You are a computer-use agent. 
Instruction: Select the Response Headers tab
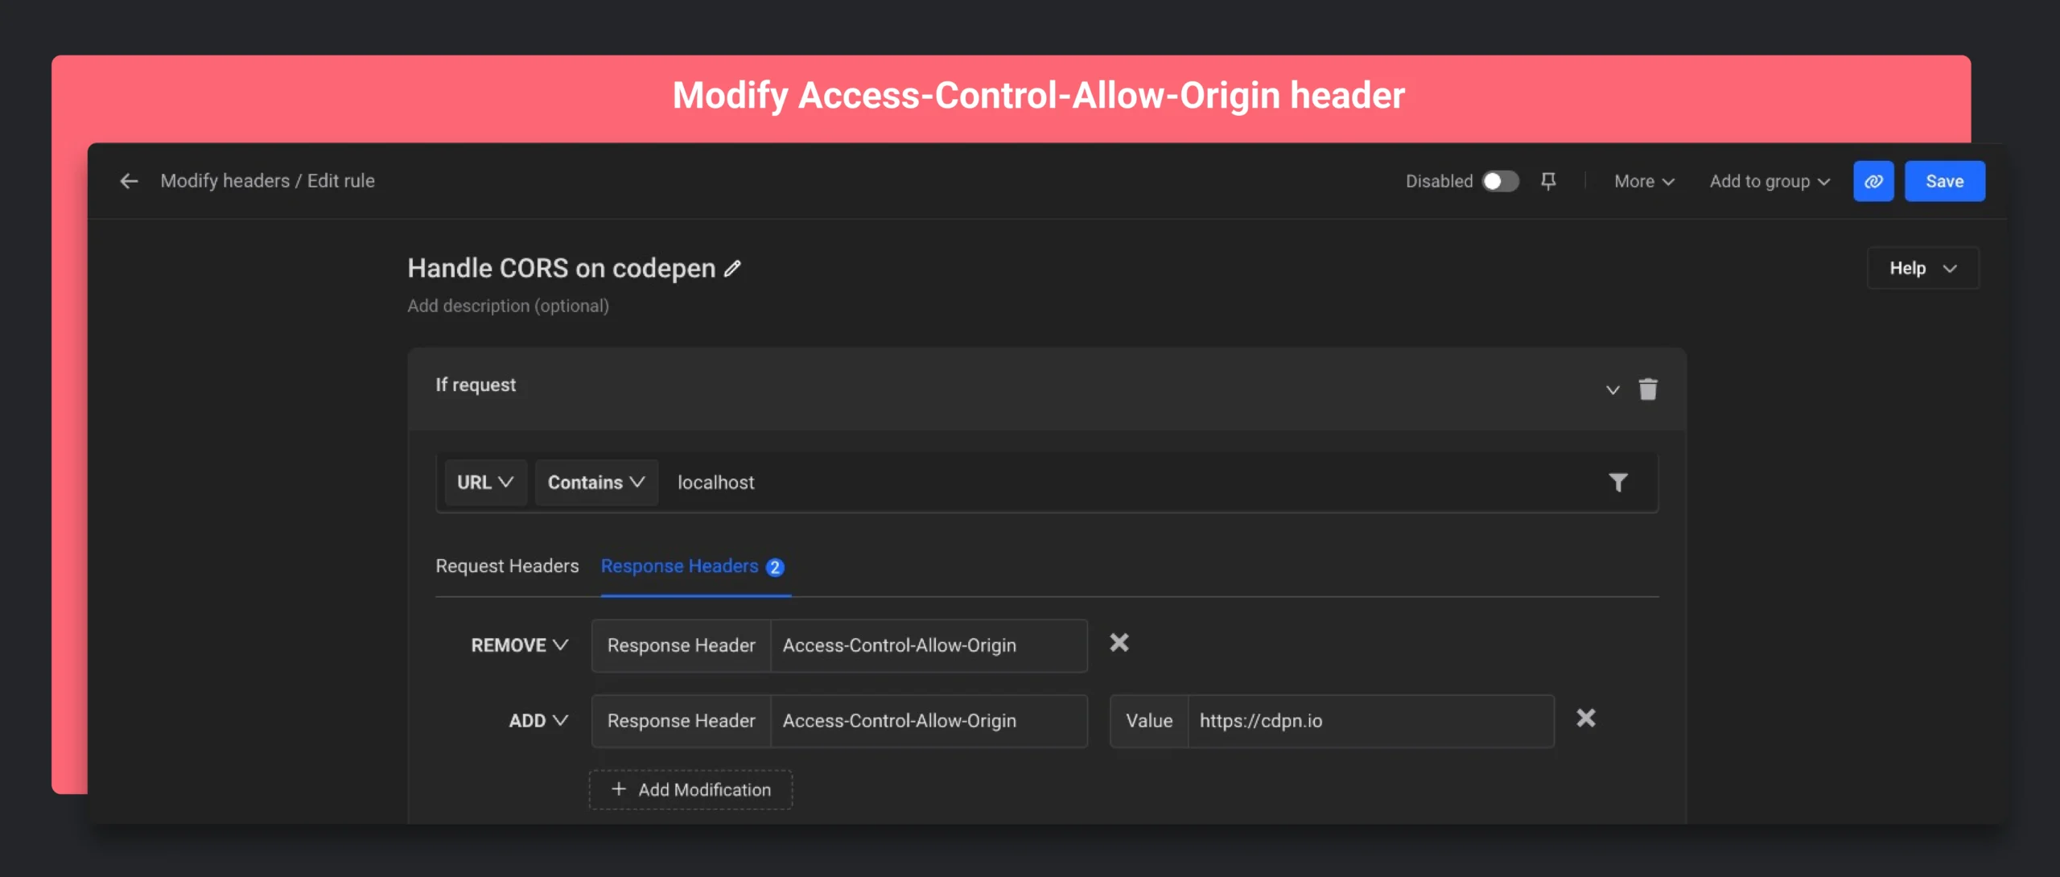[695, 566]
